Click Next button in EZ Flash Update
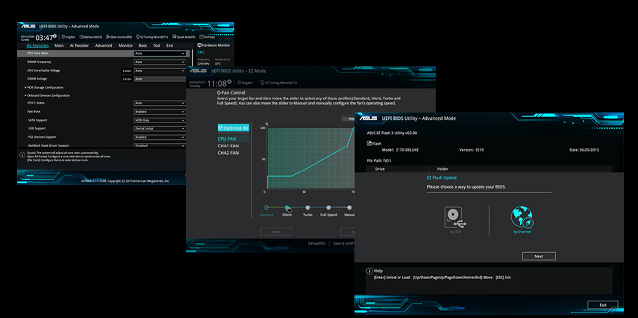 538,256
